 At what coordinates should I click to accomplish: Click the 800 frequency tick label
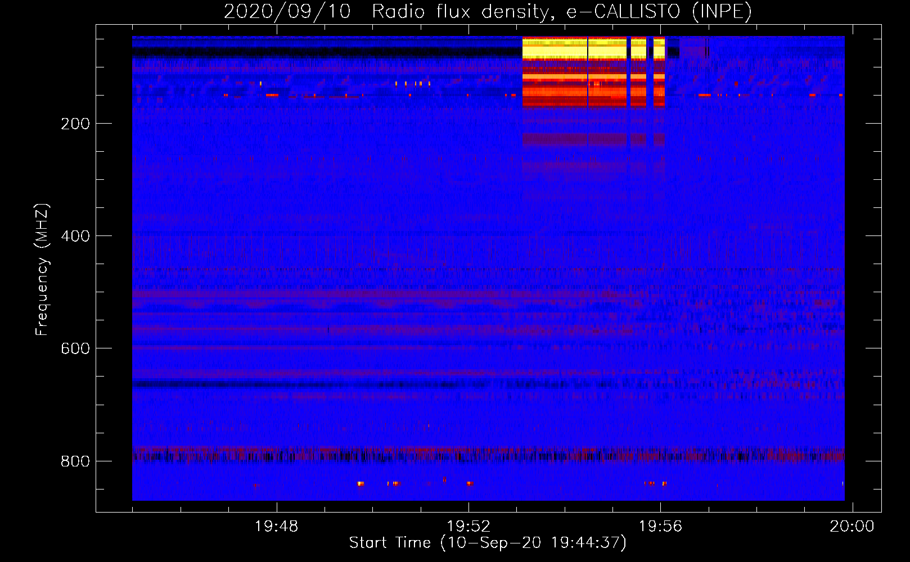(75, 461)
